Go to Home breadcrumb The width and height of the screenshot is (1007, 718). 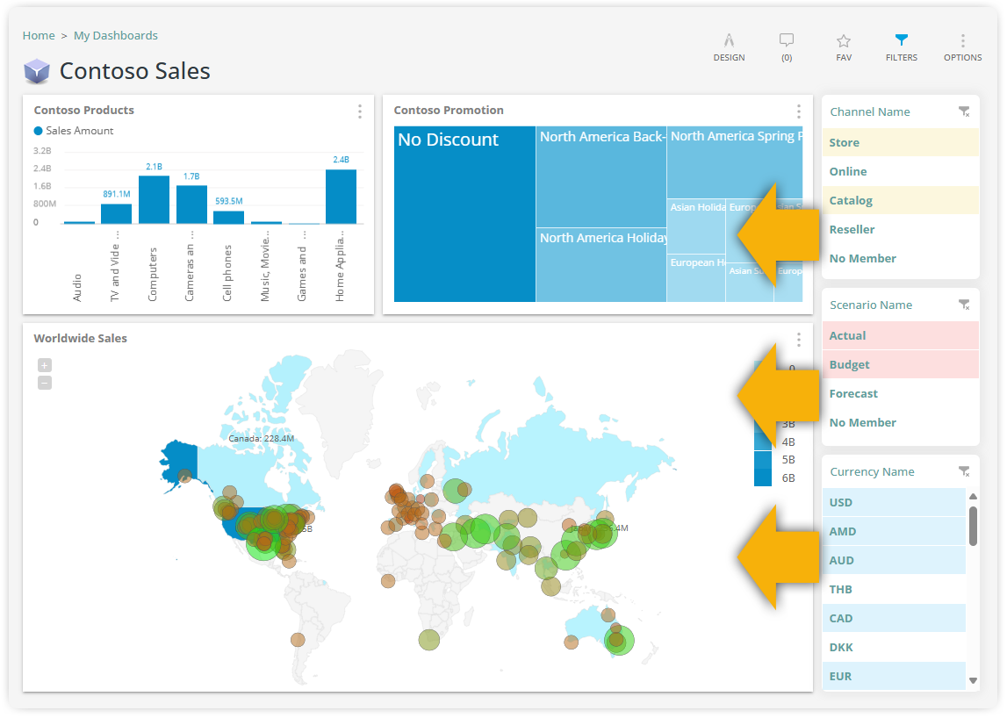click(x=39, y=36)
